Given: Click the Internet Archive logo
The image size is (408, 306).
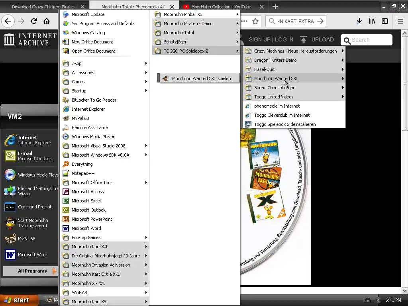Looking at the screenshot, I should [x=30, y=39].
